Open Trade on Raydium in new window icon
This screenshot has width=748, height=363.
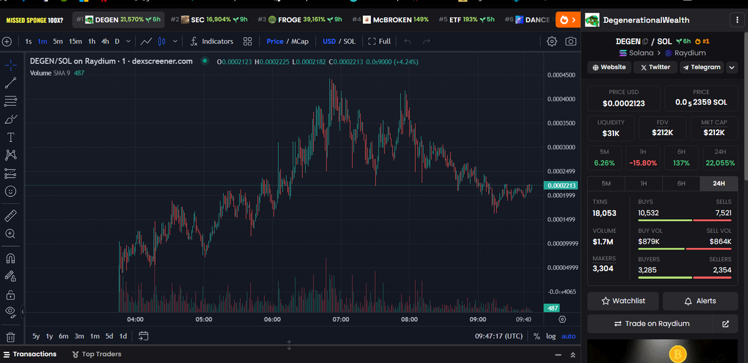coord(726,324)
